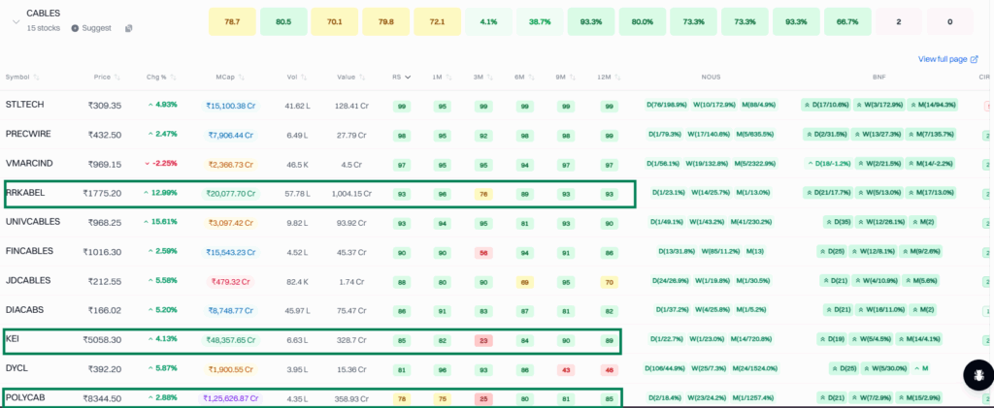Open View full page link
The width and height of the screenshot is (994, 408).
[x=947, y=59]
